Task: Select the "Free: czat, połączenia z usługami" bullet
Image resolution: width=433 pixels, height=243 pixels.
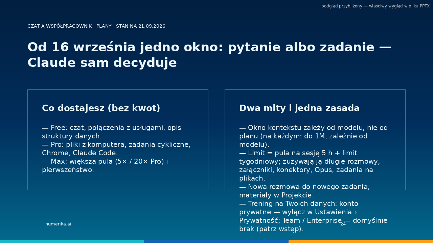Action: tap(112, 132)
